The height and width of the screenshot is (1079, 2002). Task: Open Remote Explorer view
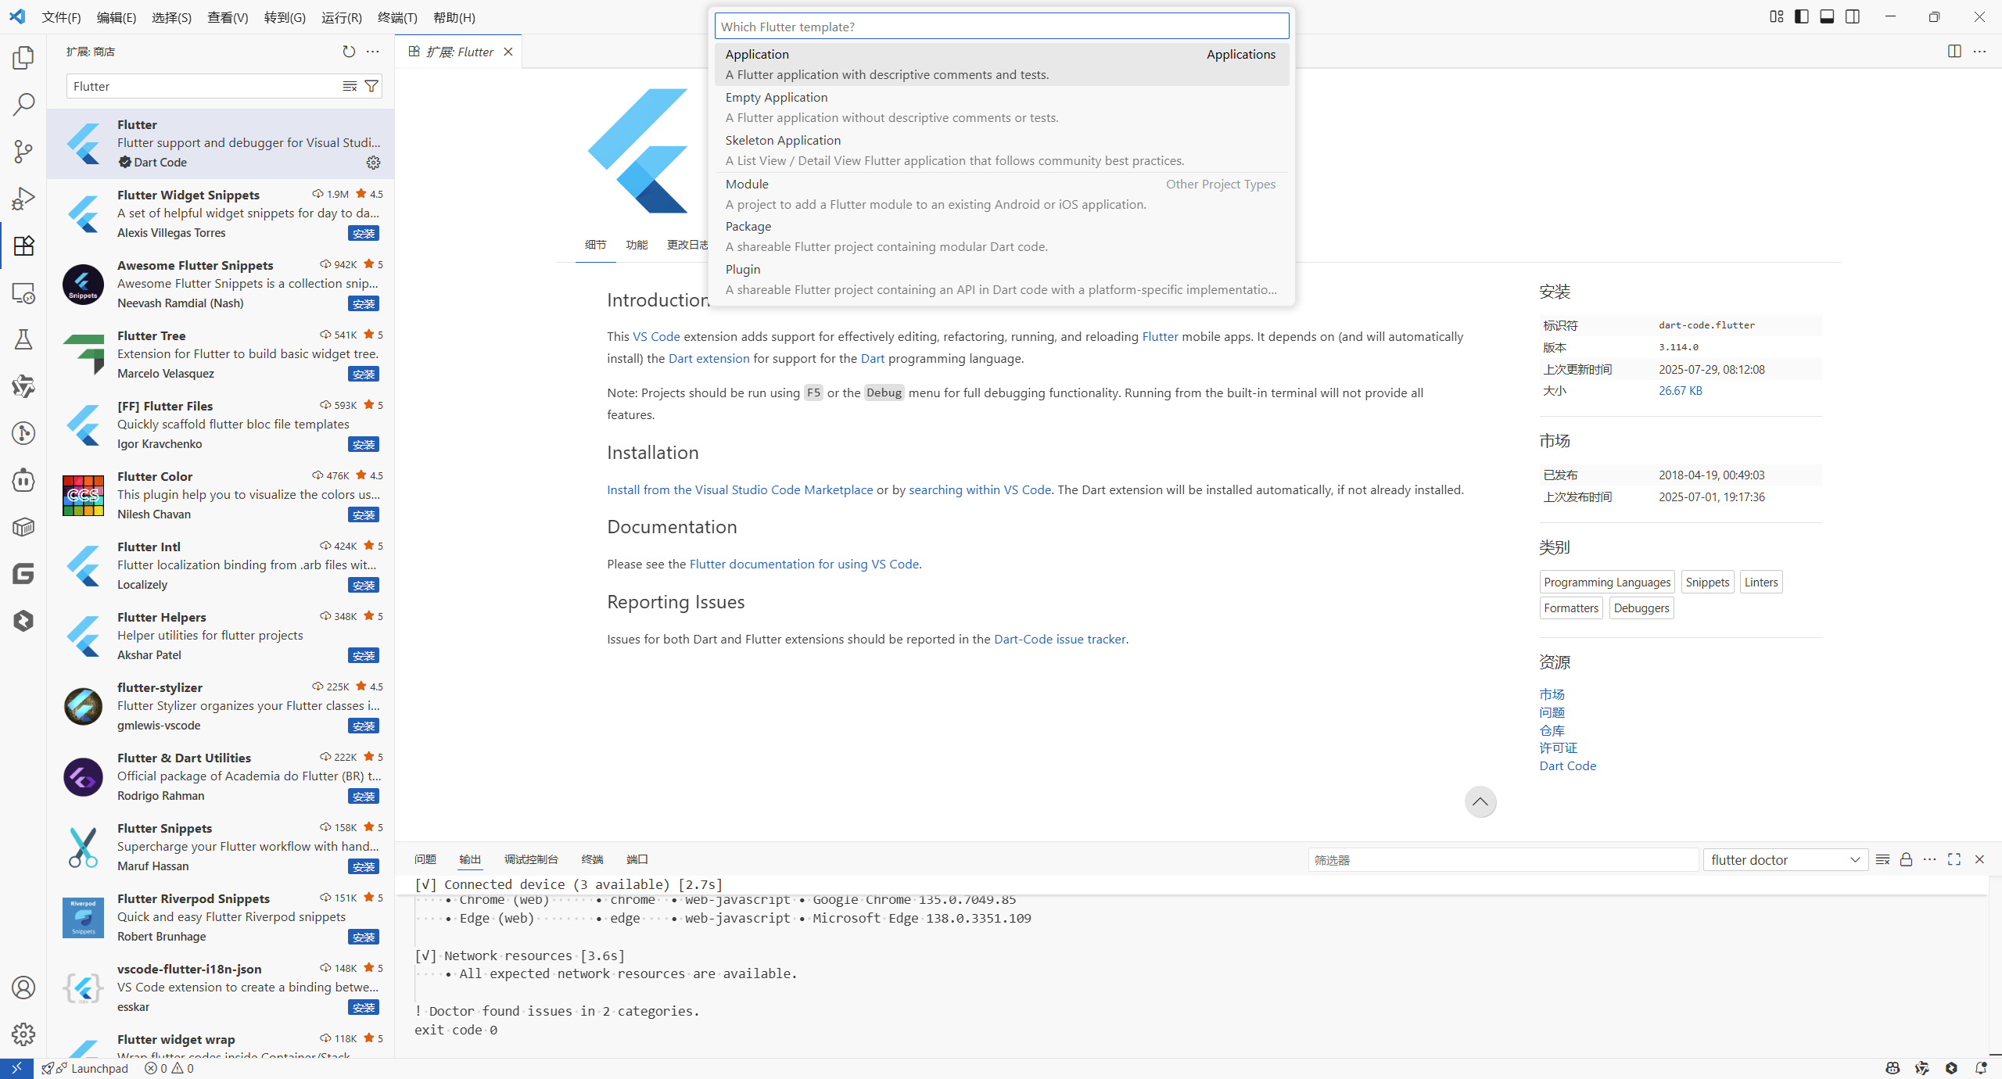tap(23, 292)
